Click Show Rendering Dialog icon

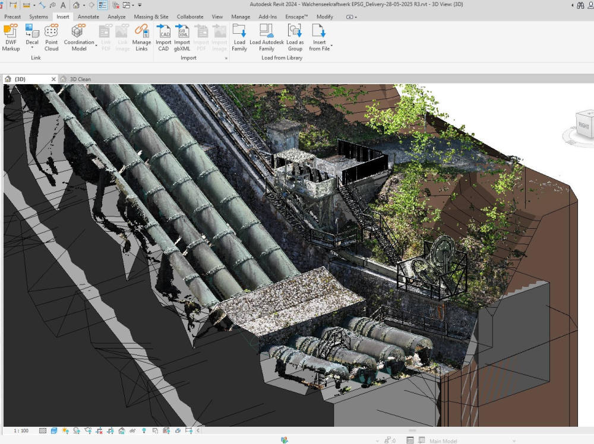[88, 431]
